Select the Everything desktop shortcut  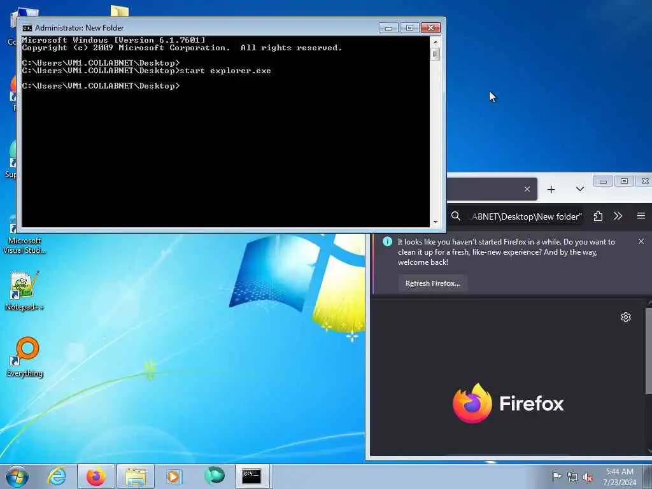pos(25,357)
